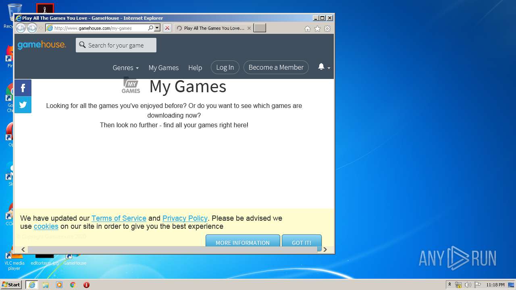
Task: Open the cookies link
Action: (x=46, y=226)
